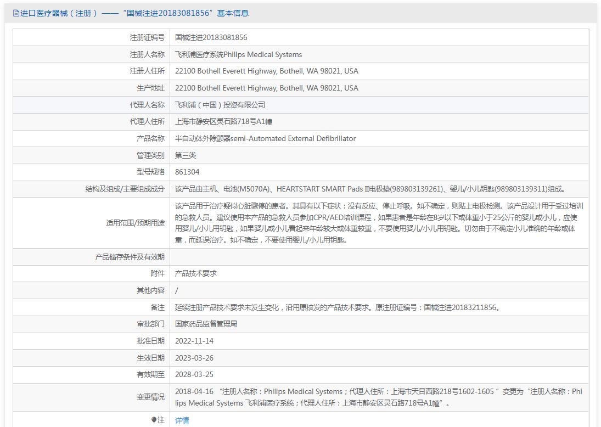Click the 批准日期 label
Image resolution: width=601 pixels, height=427 pixels.
tap(150, 341)
